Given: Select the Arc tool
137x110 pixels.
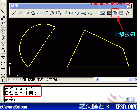Looking at the screenshot, I should point(46,13).
